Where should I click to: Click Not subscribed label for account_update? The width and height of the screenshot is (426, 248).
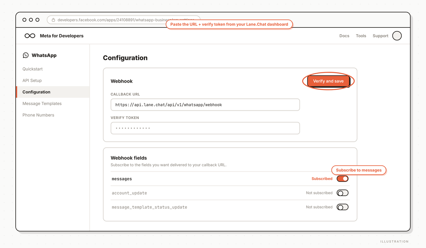(x=319, y=193)
